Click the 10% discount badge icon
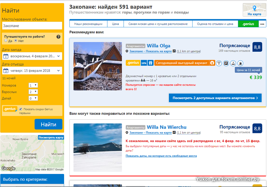This screenshot has width=267, height=187. [x=144, y=63]
